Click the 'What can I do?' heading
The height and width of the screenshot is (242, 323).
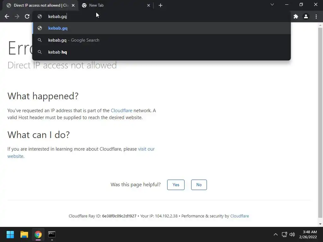[x=38, y=135]
